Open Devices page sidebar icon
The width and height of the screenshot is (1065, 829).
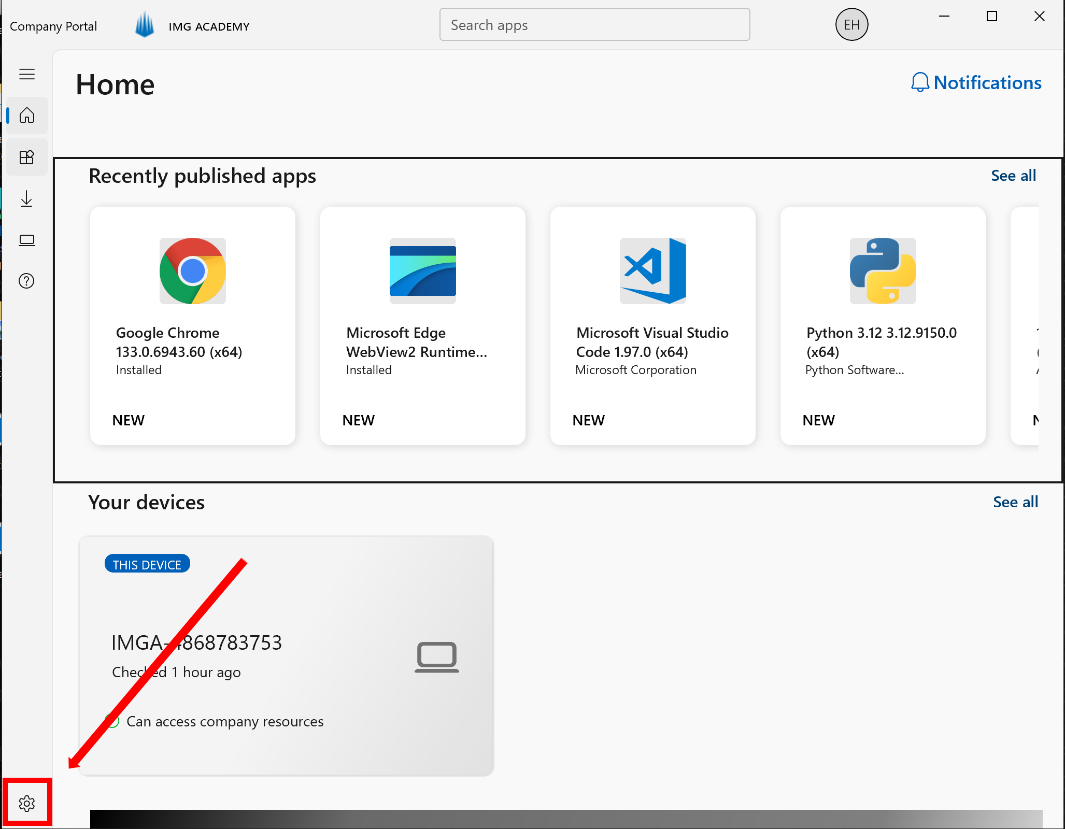click(27, 240)
